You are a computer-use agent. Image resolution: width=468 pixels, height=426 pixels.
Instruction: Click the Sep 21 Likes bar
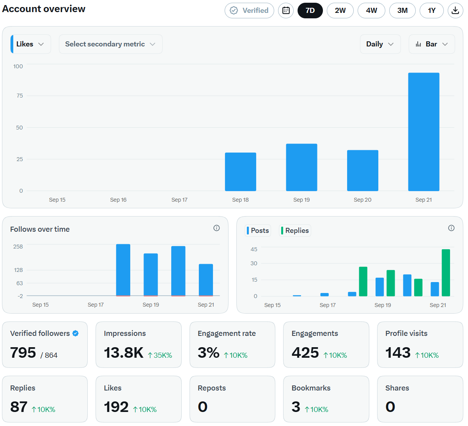point(424,132)
